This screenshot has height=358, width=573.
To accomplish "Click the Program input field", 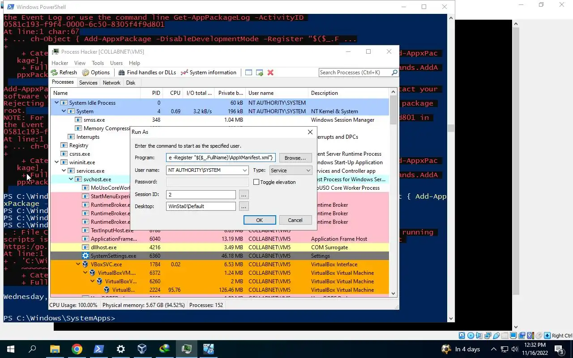I will click(x=221, y=158).
